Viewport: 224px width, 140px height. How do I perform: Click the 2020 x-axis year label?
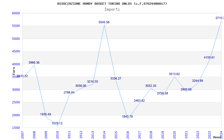(174, 135)
